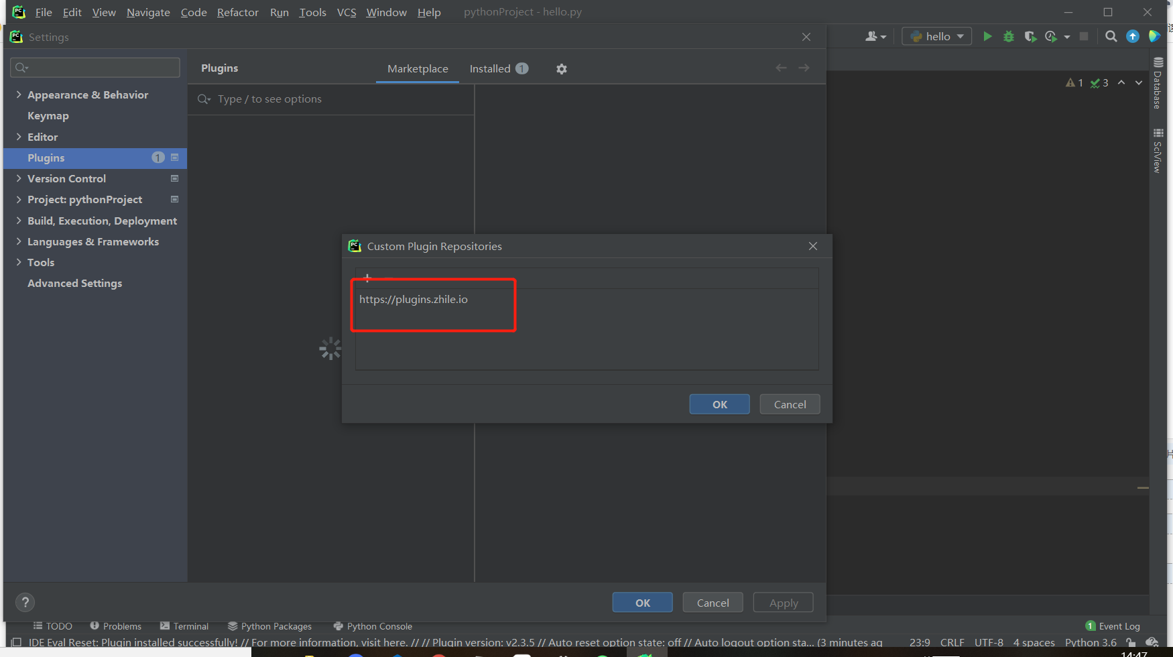1173x657 pixels.
Task: Close the Custom Plugin Repositories dialog
Action: click(813, 246)
